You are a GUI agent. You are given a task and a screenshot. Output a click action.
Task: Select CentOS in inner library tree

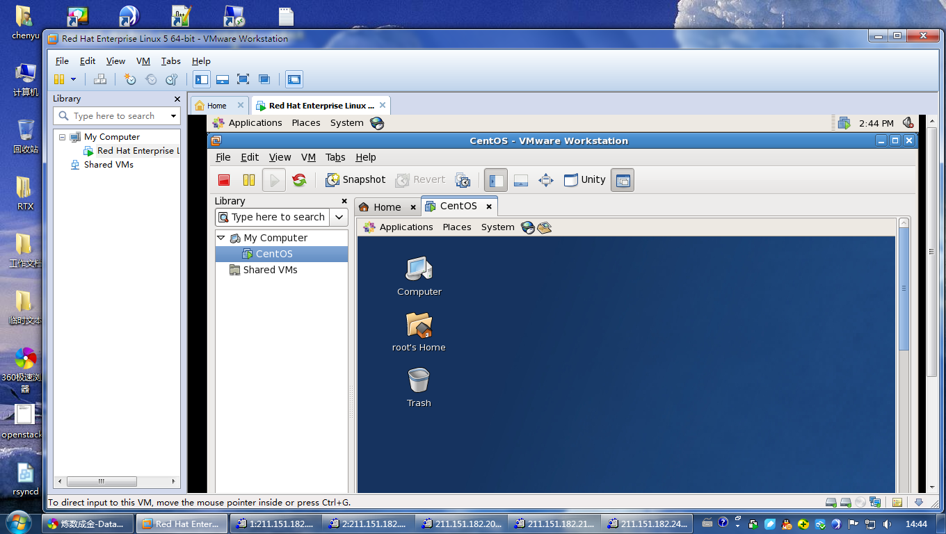click(x=282, y=254)
